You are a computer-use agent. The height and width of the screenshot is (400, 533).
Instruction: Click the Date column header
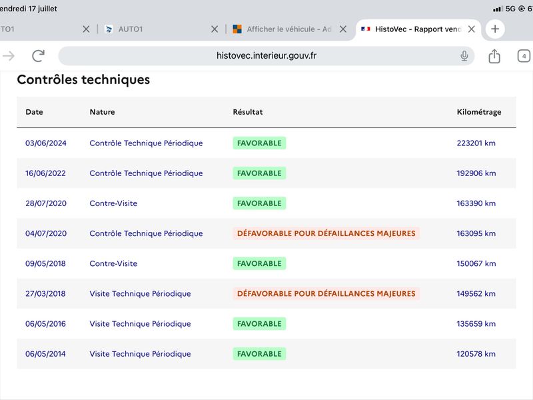[34, 112]
